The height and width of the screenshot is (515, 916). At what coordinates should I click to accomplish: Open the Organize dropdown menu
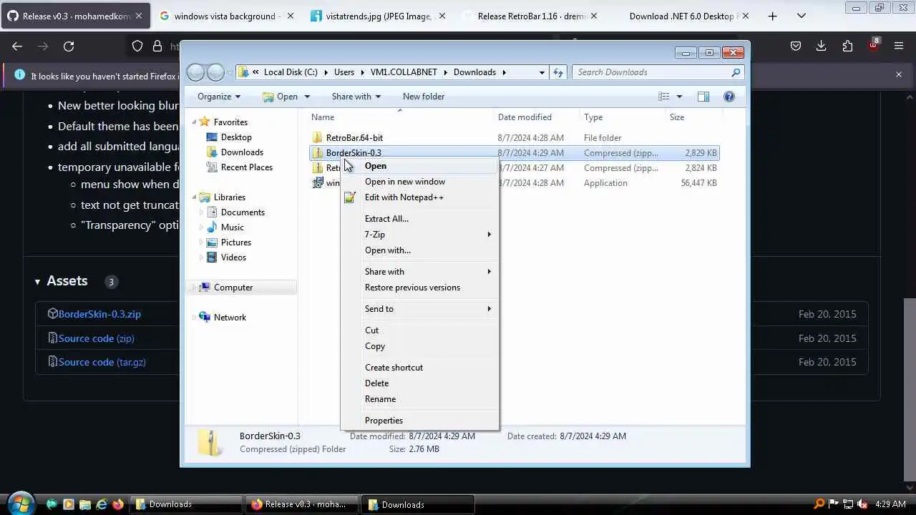point(219,97)
